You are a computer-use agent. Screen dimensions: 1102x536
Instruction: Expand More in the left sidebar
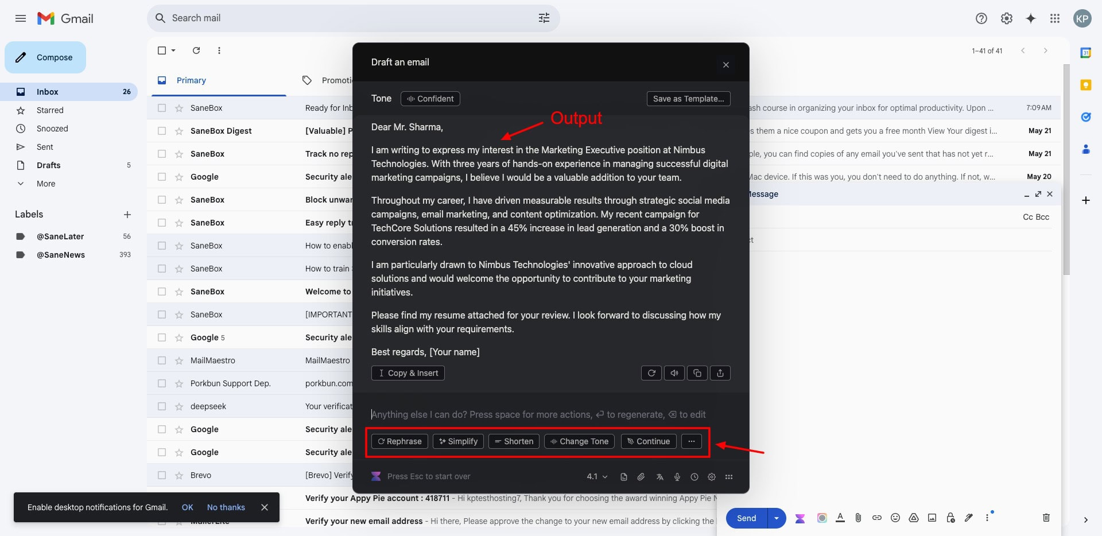click(x=46, y=184)
